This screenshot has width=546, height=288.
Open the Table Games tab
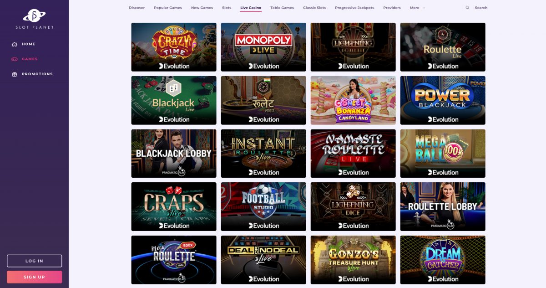click(x=282, y=8)
